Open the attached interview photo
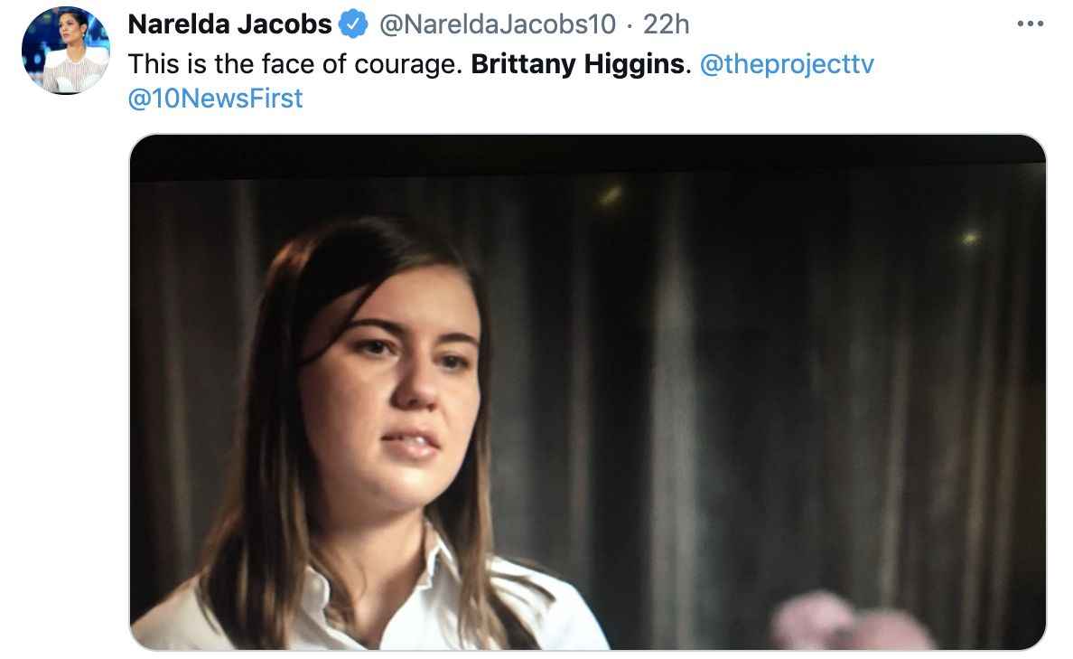Image resolution: width=1073 pixels, height=659 pixels. click(x=588, y=391)
